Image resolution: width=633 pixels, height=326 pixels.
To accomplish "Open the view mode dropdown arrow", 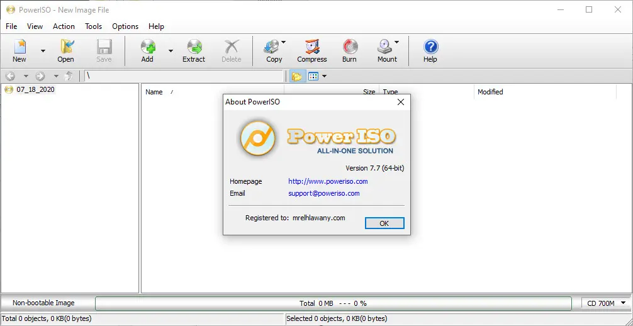I will click(325, 76).
